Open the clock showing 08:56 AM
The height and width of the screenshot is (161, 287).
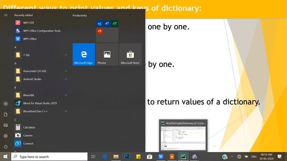pyautogui.click(x=266, y=157)
